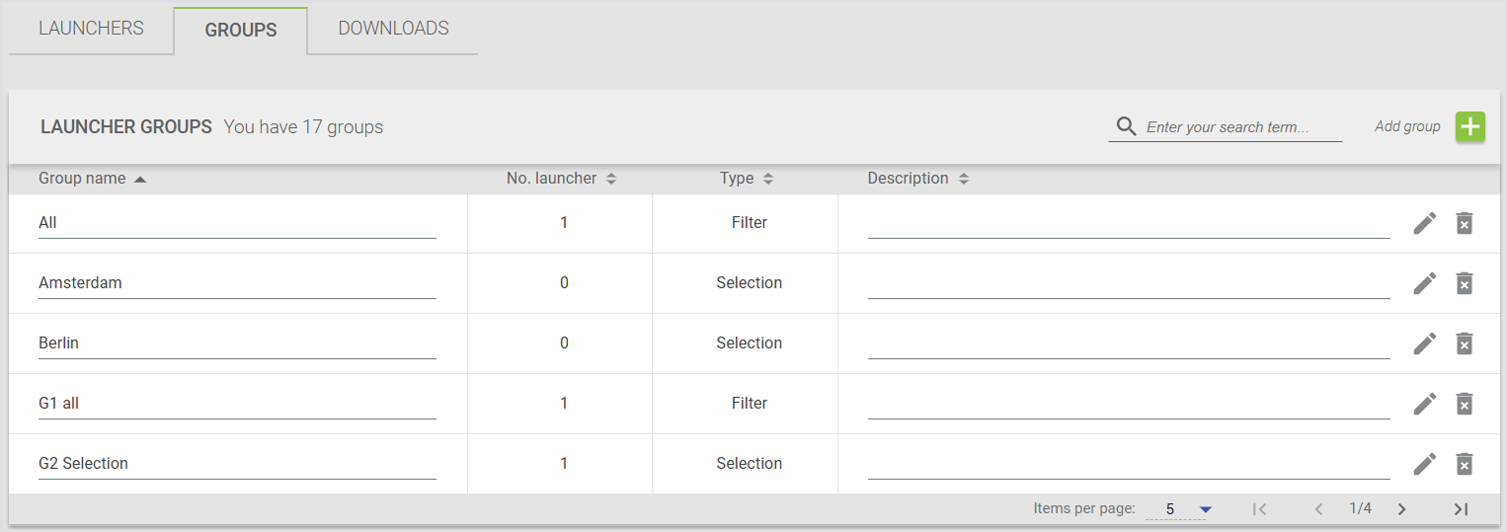
Task: Click the search magnifier icon
Action: pyautogui.click(x=1126, y=126)
